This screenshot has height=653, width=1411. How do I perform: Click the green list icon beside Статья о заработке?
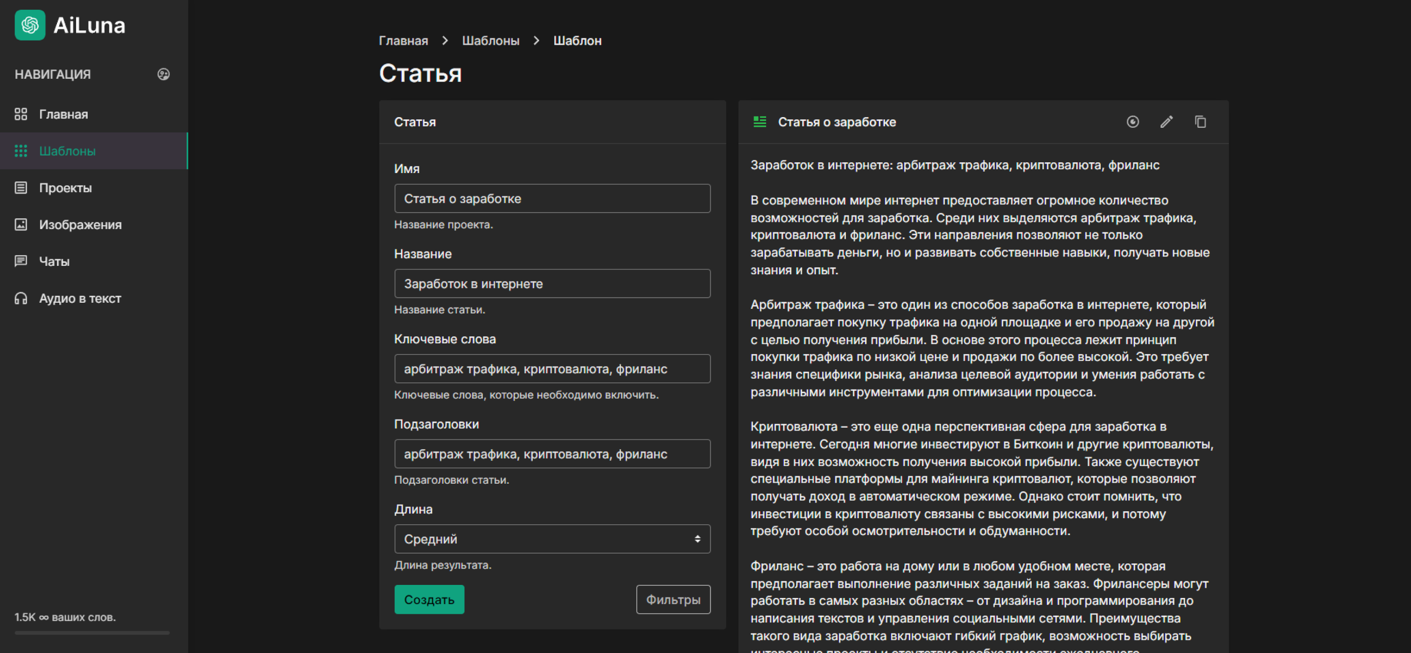coord(760,122)
